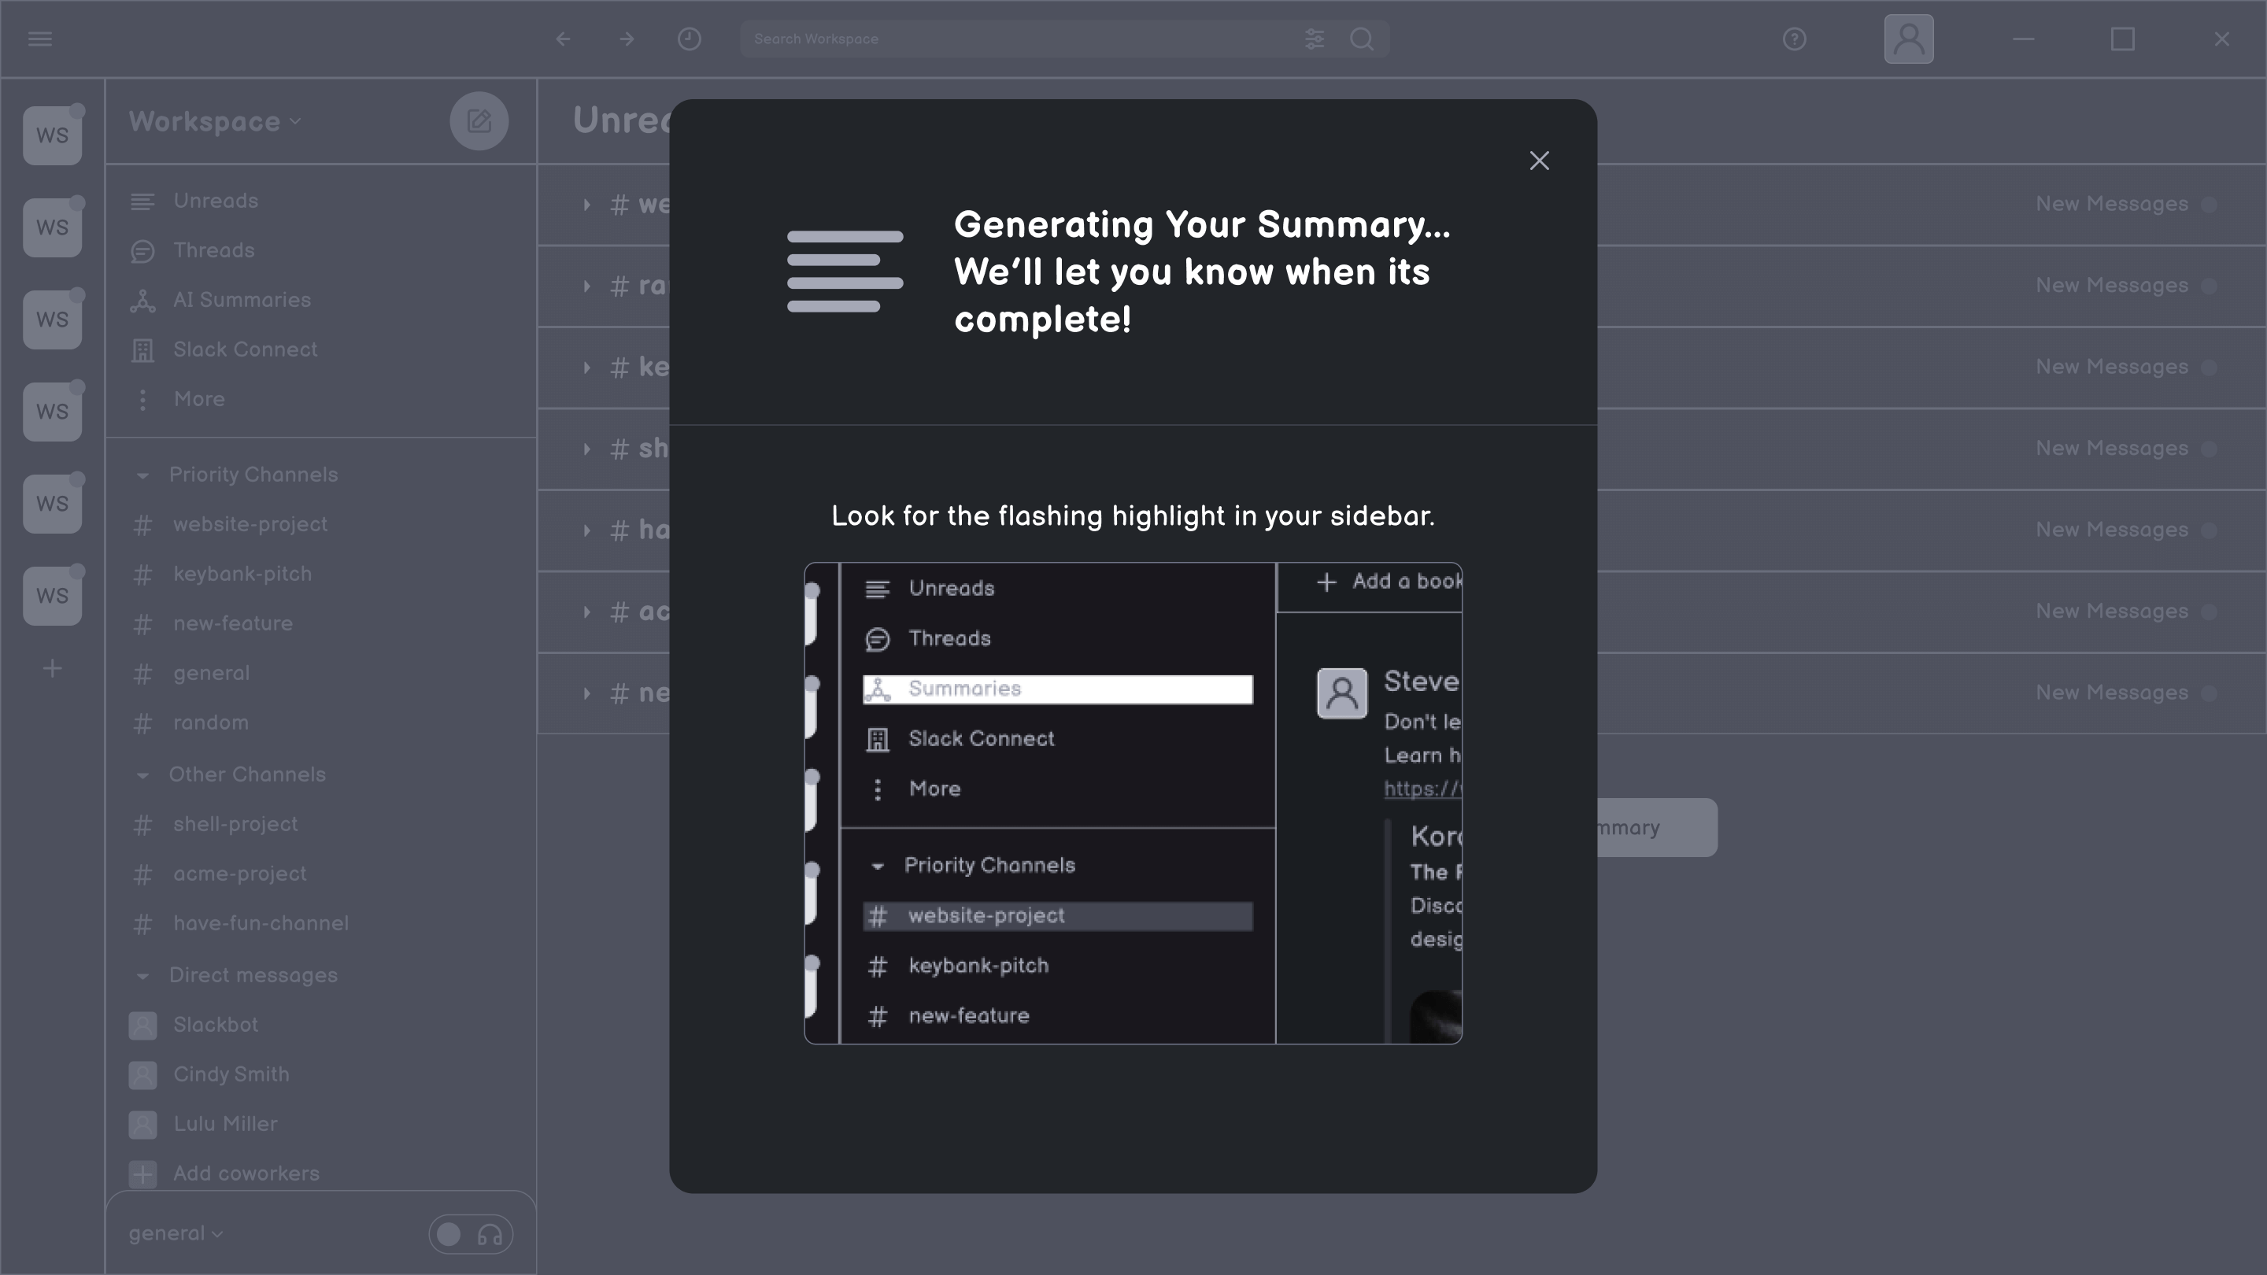Open the search filter options icon
This screenshot has width=2267, height=1275.
point(1314,39)
